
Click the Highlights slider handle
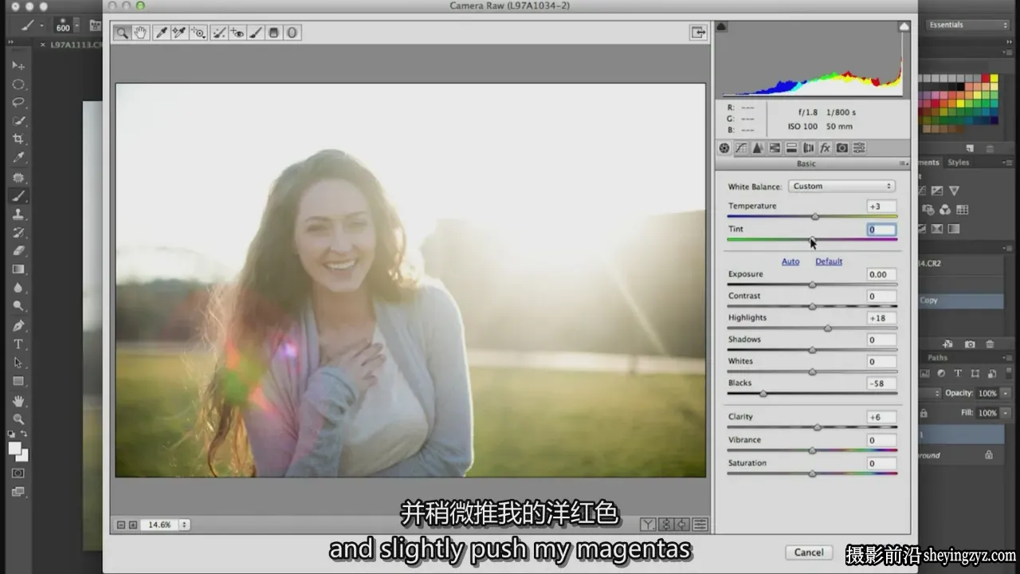pyautogui.click(x=827, y=328)
